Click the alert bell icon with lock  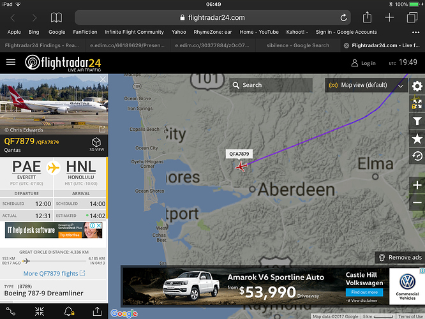tap(69, 311)
